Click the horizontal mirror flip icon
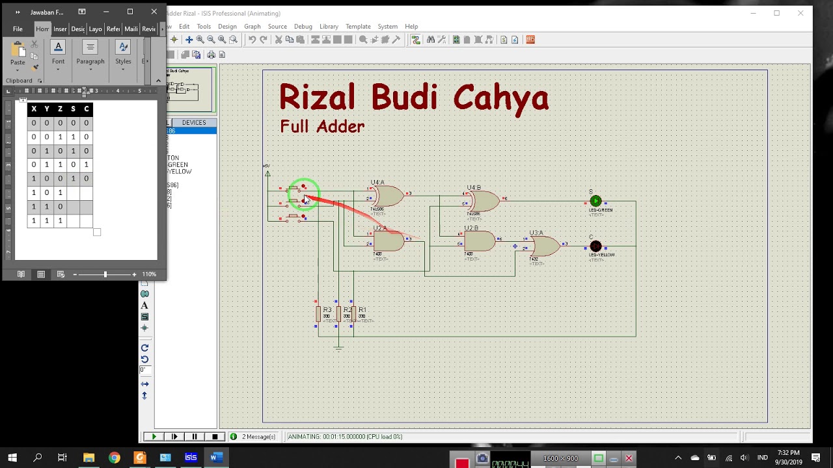 tap(144, 384)
